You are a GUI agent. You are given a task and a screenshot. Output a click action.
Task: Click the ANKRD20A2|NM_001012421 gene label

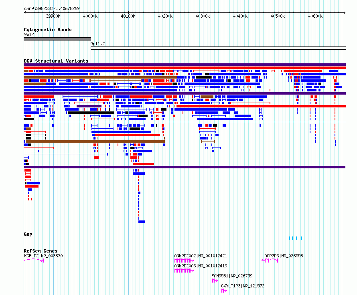(x=201, y=256)
